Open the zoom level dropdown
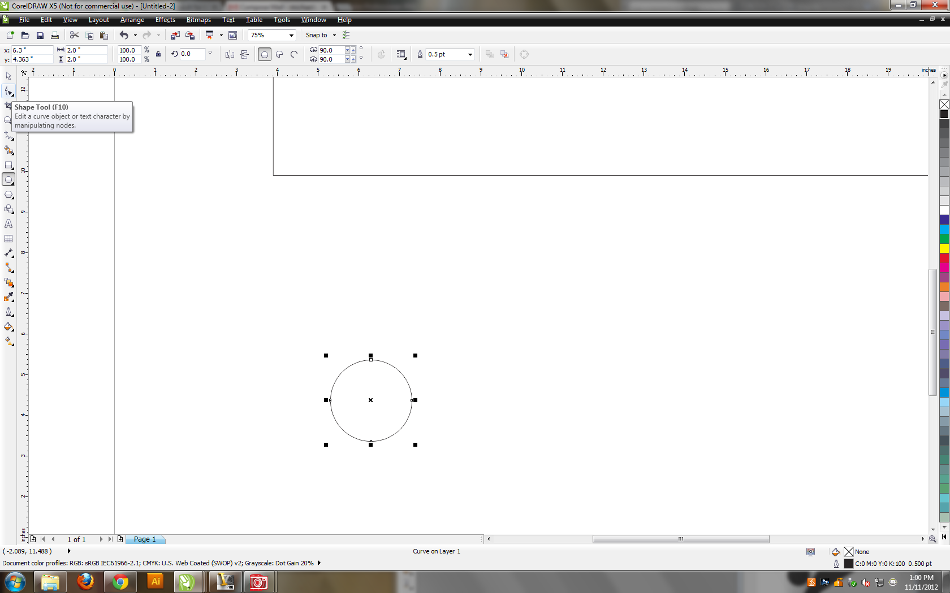The width and height of the screenshot is (950, 593). 291,35
